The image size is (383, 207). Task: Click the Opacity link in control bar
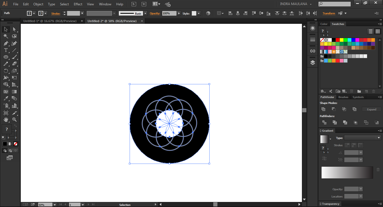(155, 13)
